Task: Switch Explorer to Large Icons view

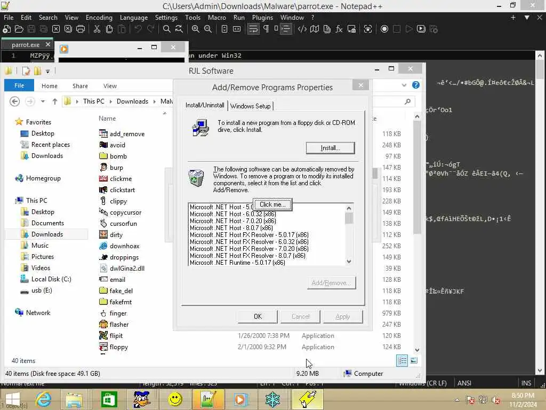Action: pyautogui.click(x=414, y=360)
